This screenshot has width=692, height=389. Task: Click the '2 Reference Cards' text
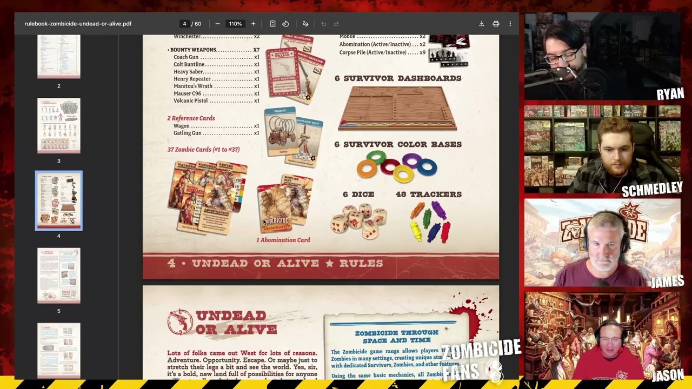point(191,118)
